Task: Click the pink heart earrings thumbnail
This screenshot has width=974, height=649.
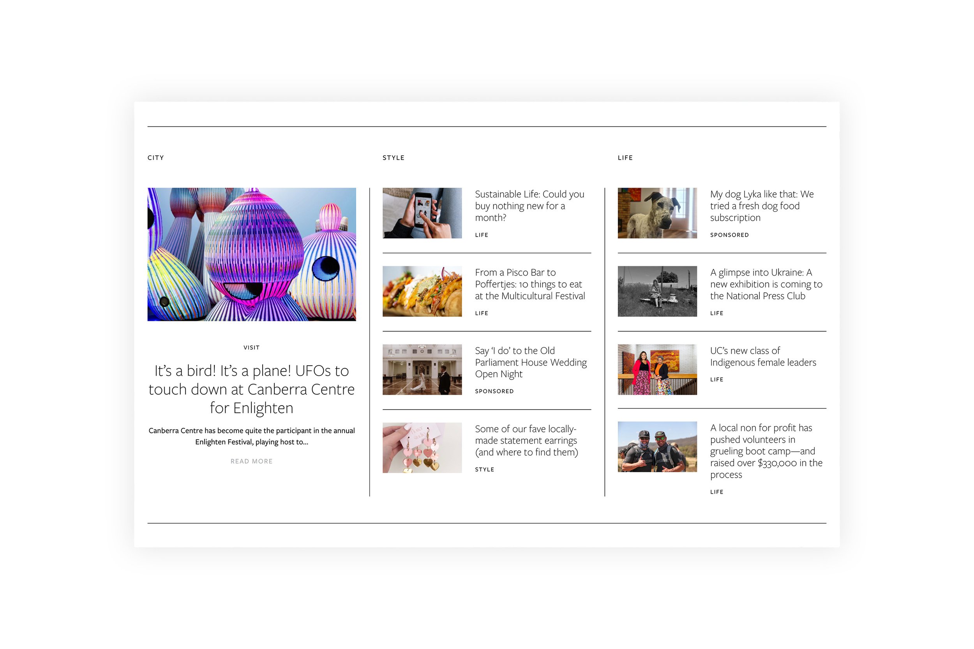Action: pos(422,448)
